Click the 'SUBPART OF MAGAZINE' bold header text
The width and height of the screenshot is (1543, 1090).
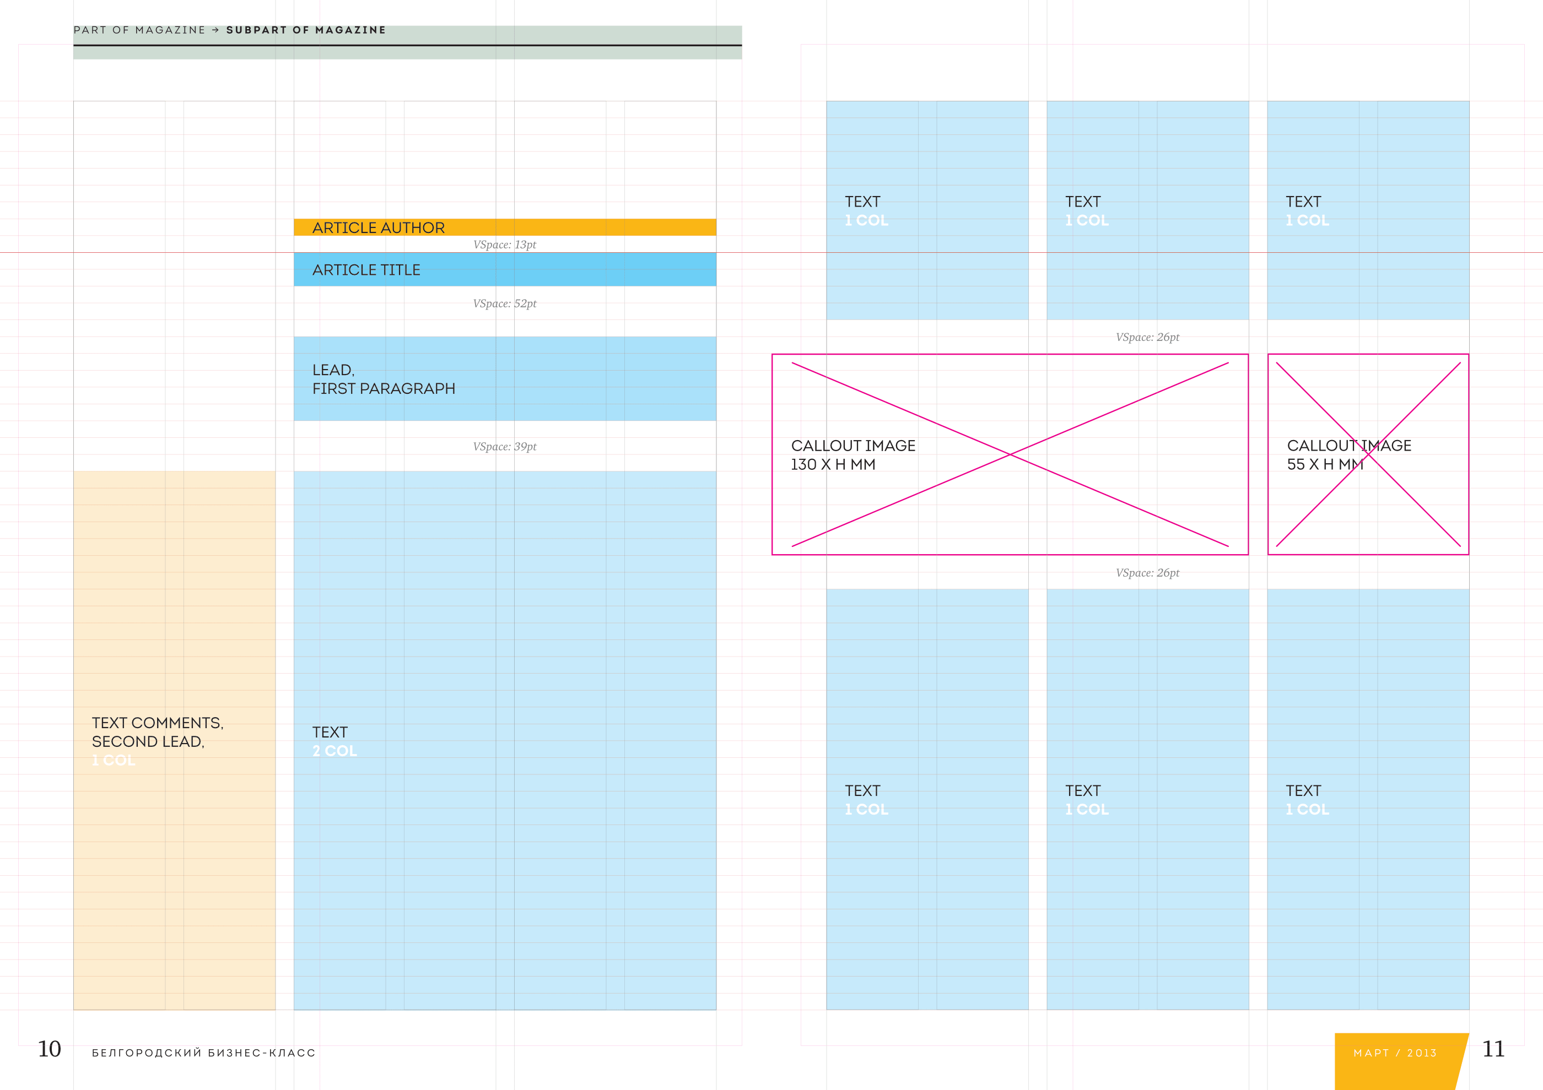[x=306, y=30]
